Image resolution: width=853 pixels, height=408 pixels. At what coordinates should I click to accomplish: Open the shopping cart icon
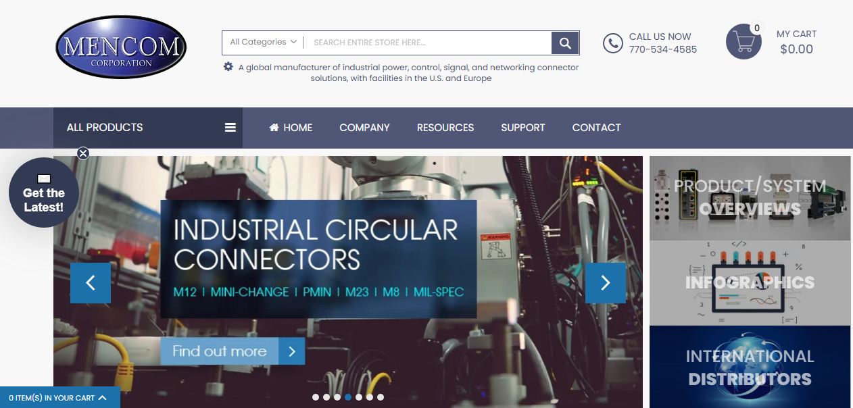click(x=744, y=42)
